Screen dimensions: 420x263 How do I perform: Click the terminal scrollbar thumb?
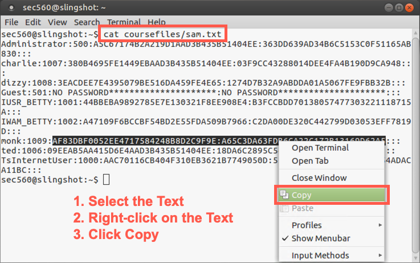coord(415,145)
